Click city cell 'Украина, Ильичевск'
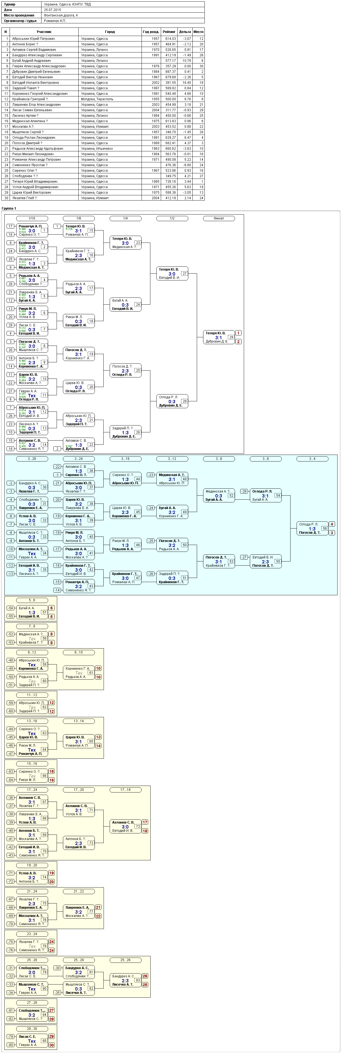This screenshot has width=343, height=1054. click(110, 149)
